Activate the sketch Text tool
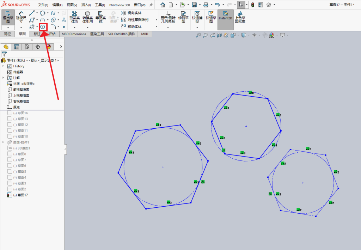This screenshot has height=250, width=361. [64, 20]
